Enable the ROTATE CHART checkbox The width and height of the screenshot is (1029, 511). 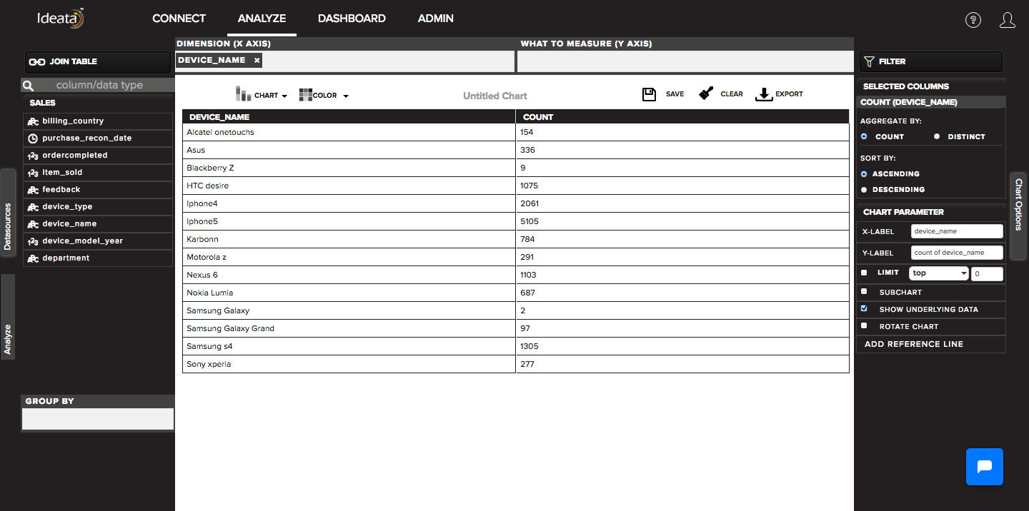[x=864, y=325]
